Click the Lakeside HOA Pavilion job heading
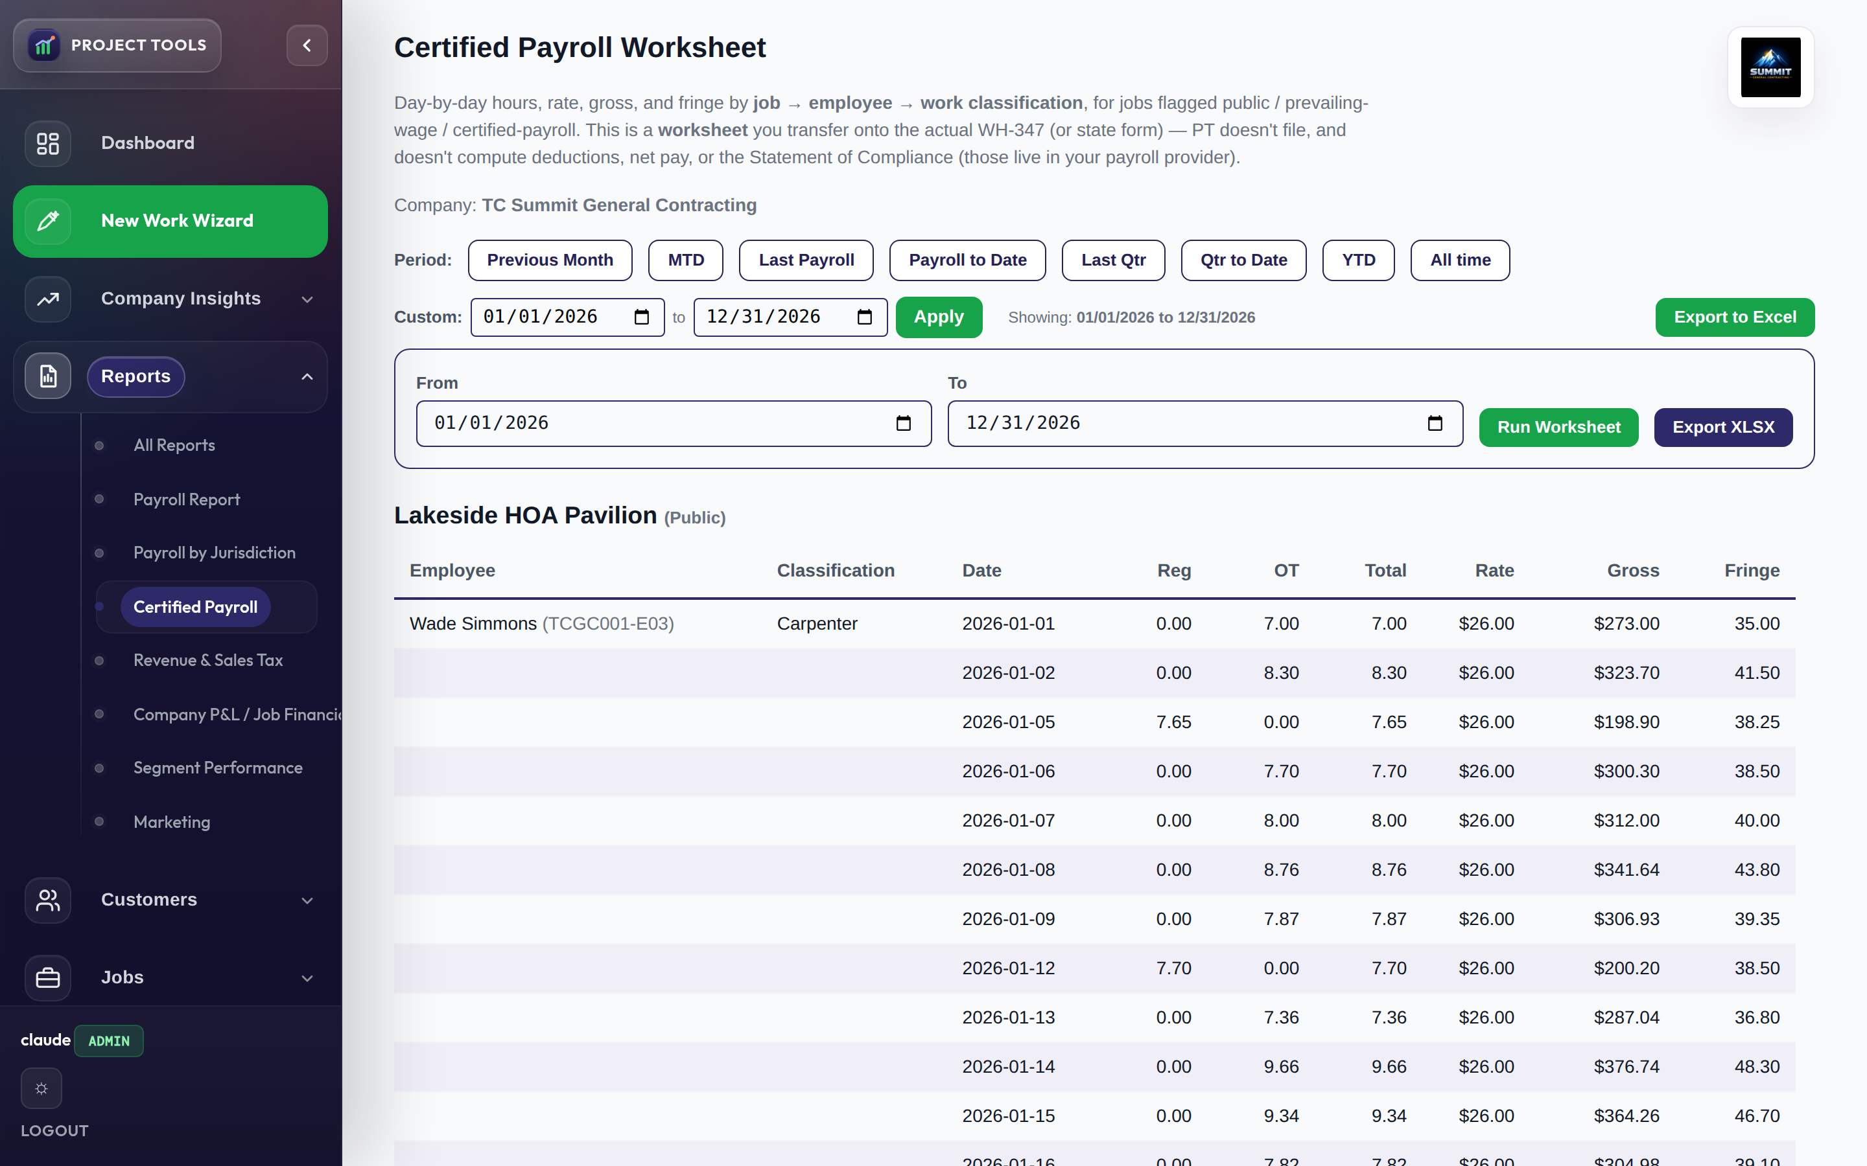1867x1166 pixels. (525, 515)
